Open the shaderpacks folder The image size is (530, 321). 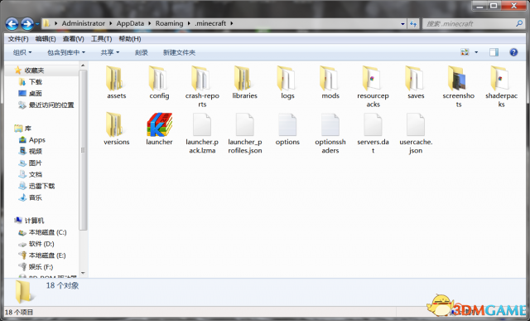(501, 86)
